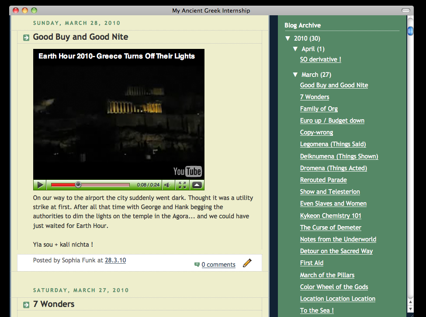The image size is (426, 317).
Task: Open the SO derivative ! archive post
Action: point(320,59)
